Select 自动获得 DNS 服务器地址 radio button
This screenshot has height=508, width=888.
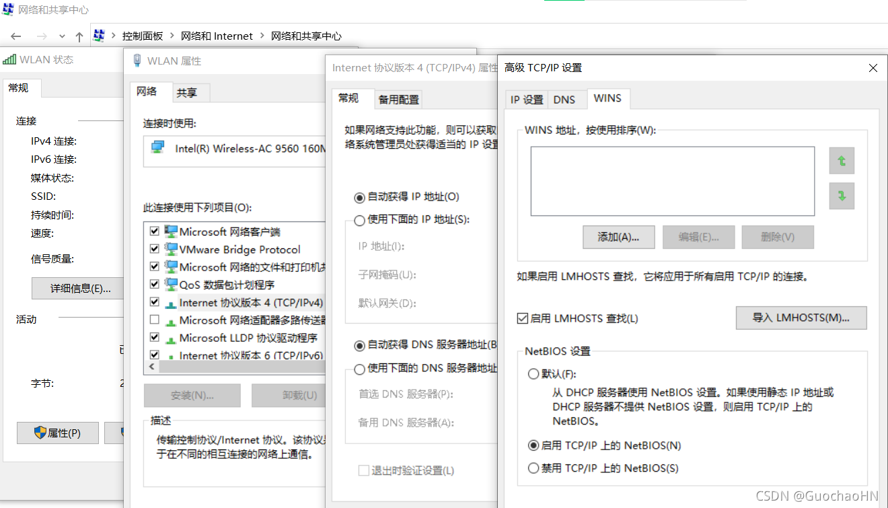(360, 346)
